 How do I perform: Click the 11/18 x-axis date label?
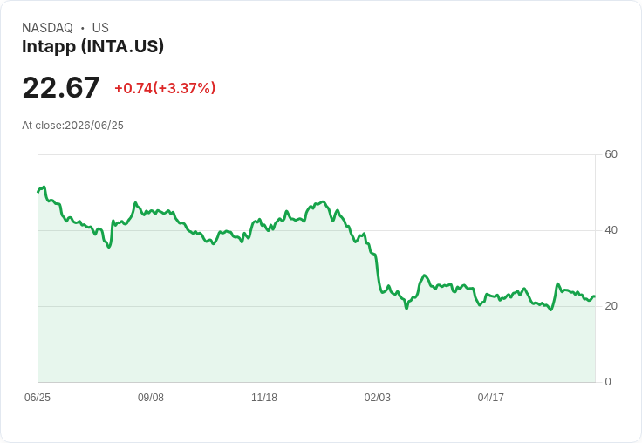click(x=264, y=397)
